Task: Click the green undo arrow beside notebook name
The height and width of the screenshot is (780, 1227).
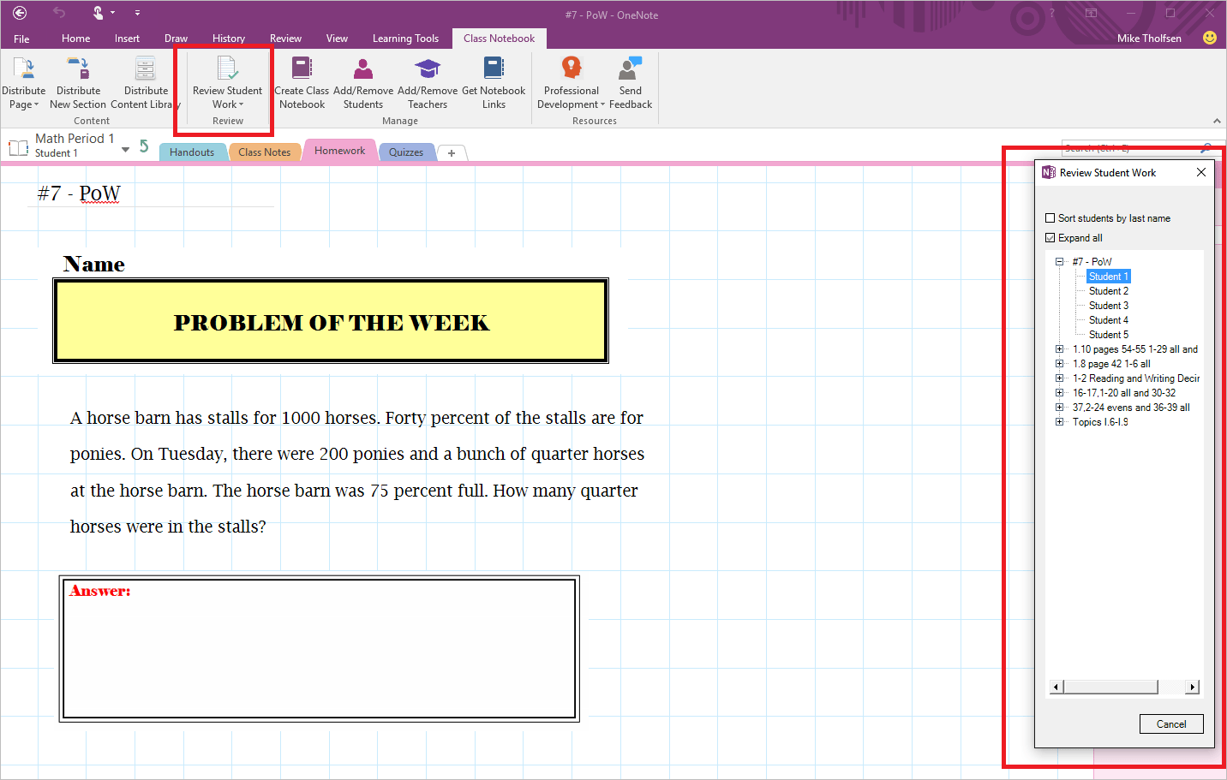Action: [144, 146]
